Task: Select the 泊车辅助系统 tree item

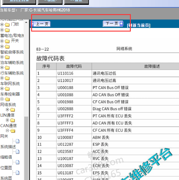Action: click(x=12, y=63)
